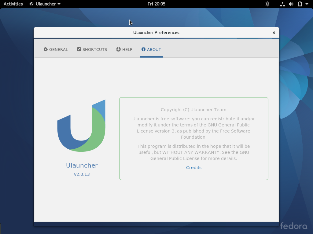Open the Ulauncher app menu in top bar
The image size is (313, 234).
pos(45,4)
